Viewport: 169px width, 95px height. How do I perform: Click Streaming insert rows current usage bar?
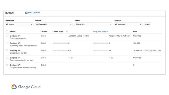point(60,43)
